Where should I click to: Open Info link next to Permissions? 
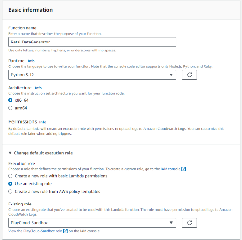[43, 122]
